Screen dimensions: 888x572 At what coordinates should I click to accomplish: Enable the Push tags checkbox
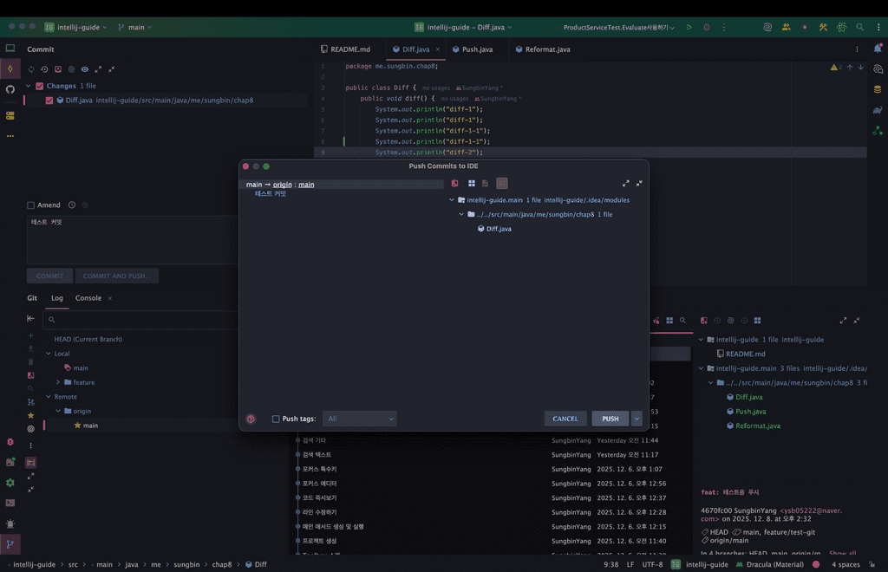(x=276, y=419)
